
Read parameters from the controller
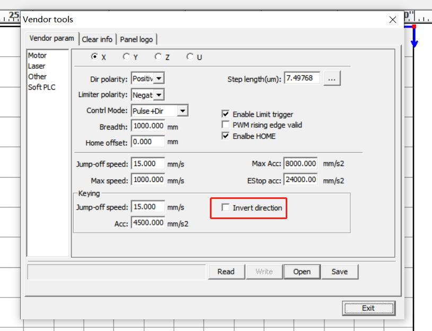[x=226, y=271]
